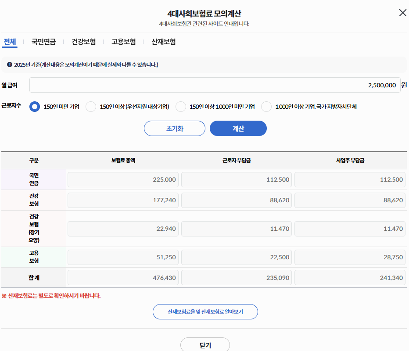Click the 보험료 총액 column header
Viewport: 409px width, 351px height.
[x=123, y=161]
